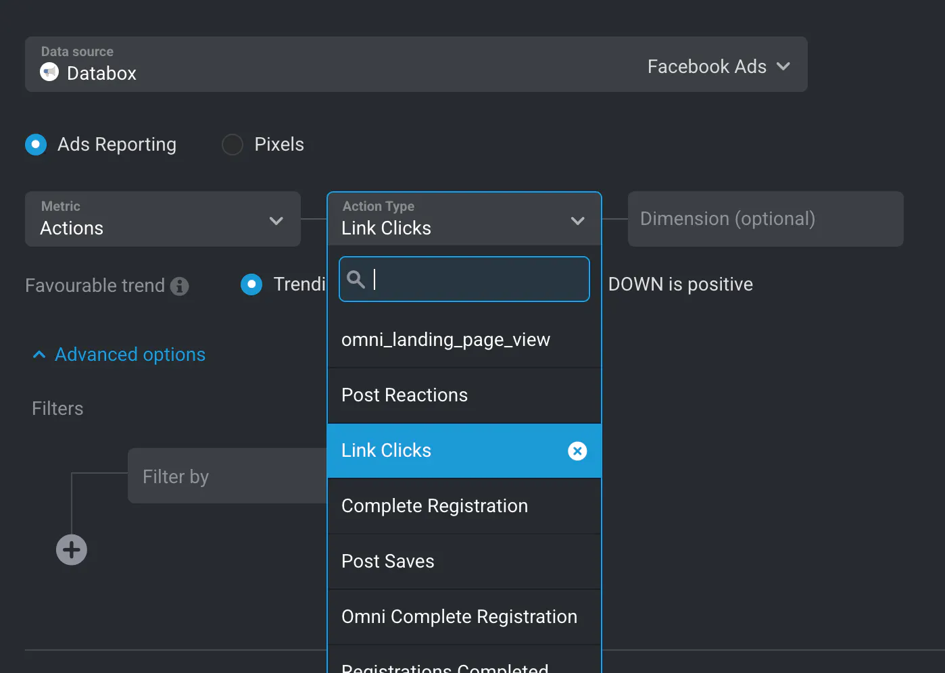Pick Post Saves action type
This screenshot has height=673, width=945.
(388, 562)
